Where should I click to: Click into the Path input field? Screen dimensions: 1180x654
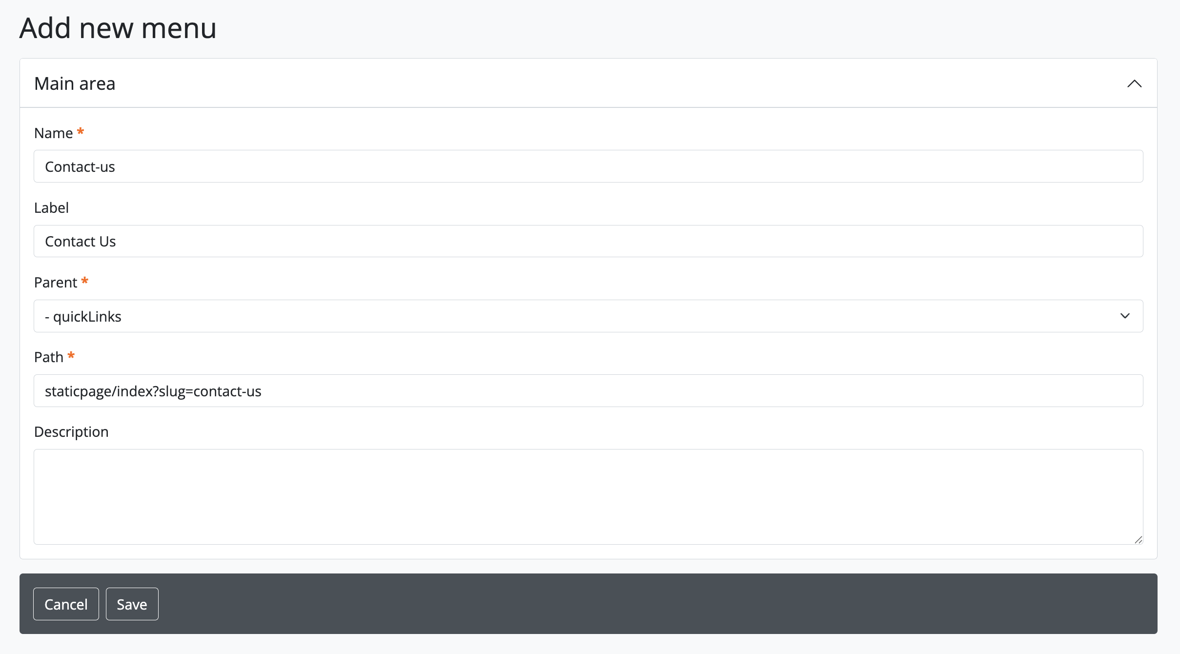[x=588, y=391]
